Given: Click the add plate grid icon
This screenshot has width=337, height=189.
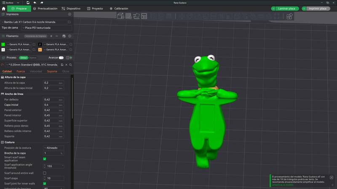Looking at the screenshot, I should click(x=128, y=16).
